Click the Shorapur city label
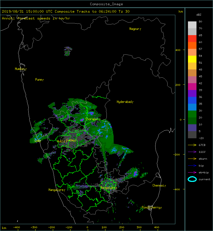 pyautogui.click(x=92, y=119)
